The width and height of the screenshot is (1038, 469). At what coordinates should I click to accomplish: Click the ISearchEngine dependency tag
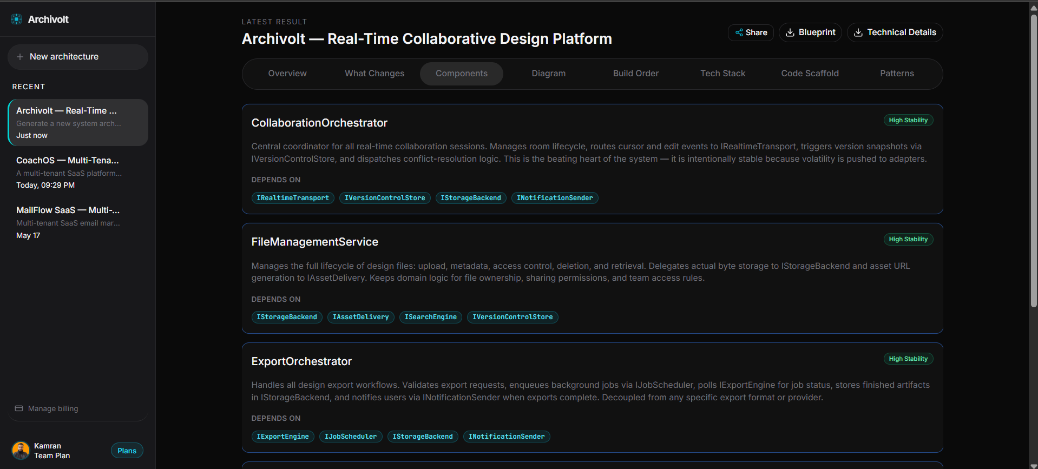tap(431, 317)
